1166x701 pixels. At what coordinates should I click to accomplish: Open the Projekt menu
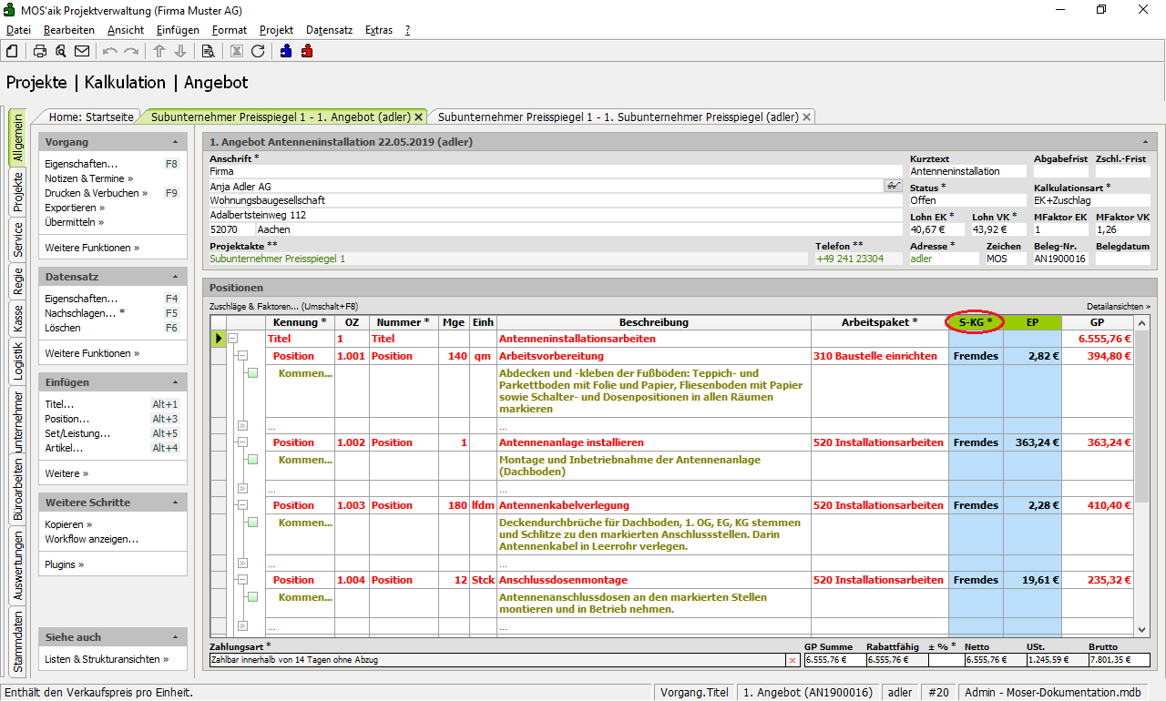(x=276, y=30)
